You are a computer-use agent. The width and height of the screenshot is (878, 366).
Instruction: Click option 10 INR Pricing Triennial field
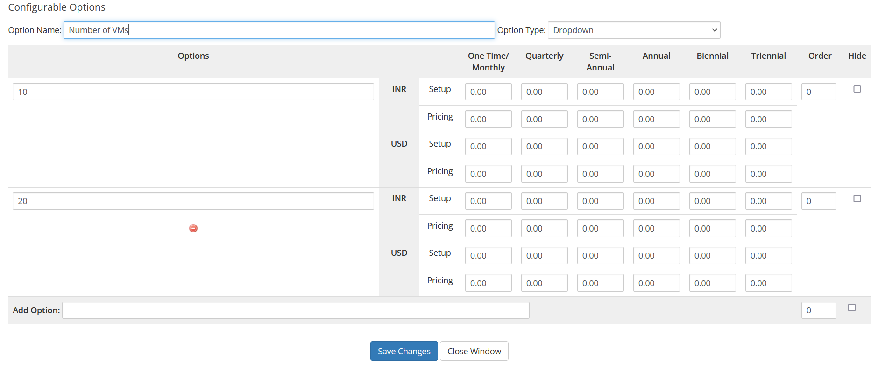pos(768,119)
